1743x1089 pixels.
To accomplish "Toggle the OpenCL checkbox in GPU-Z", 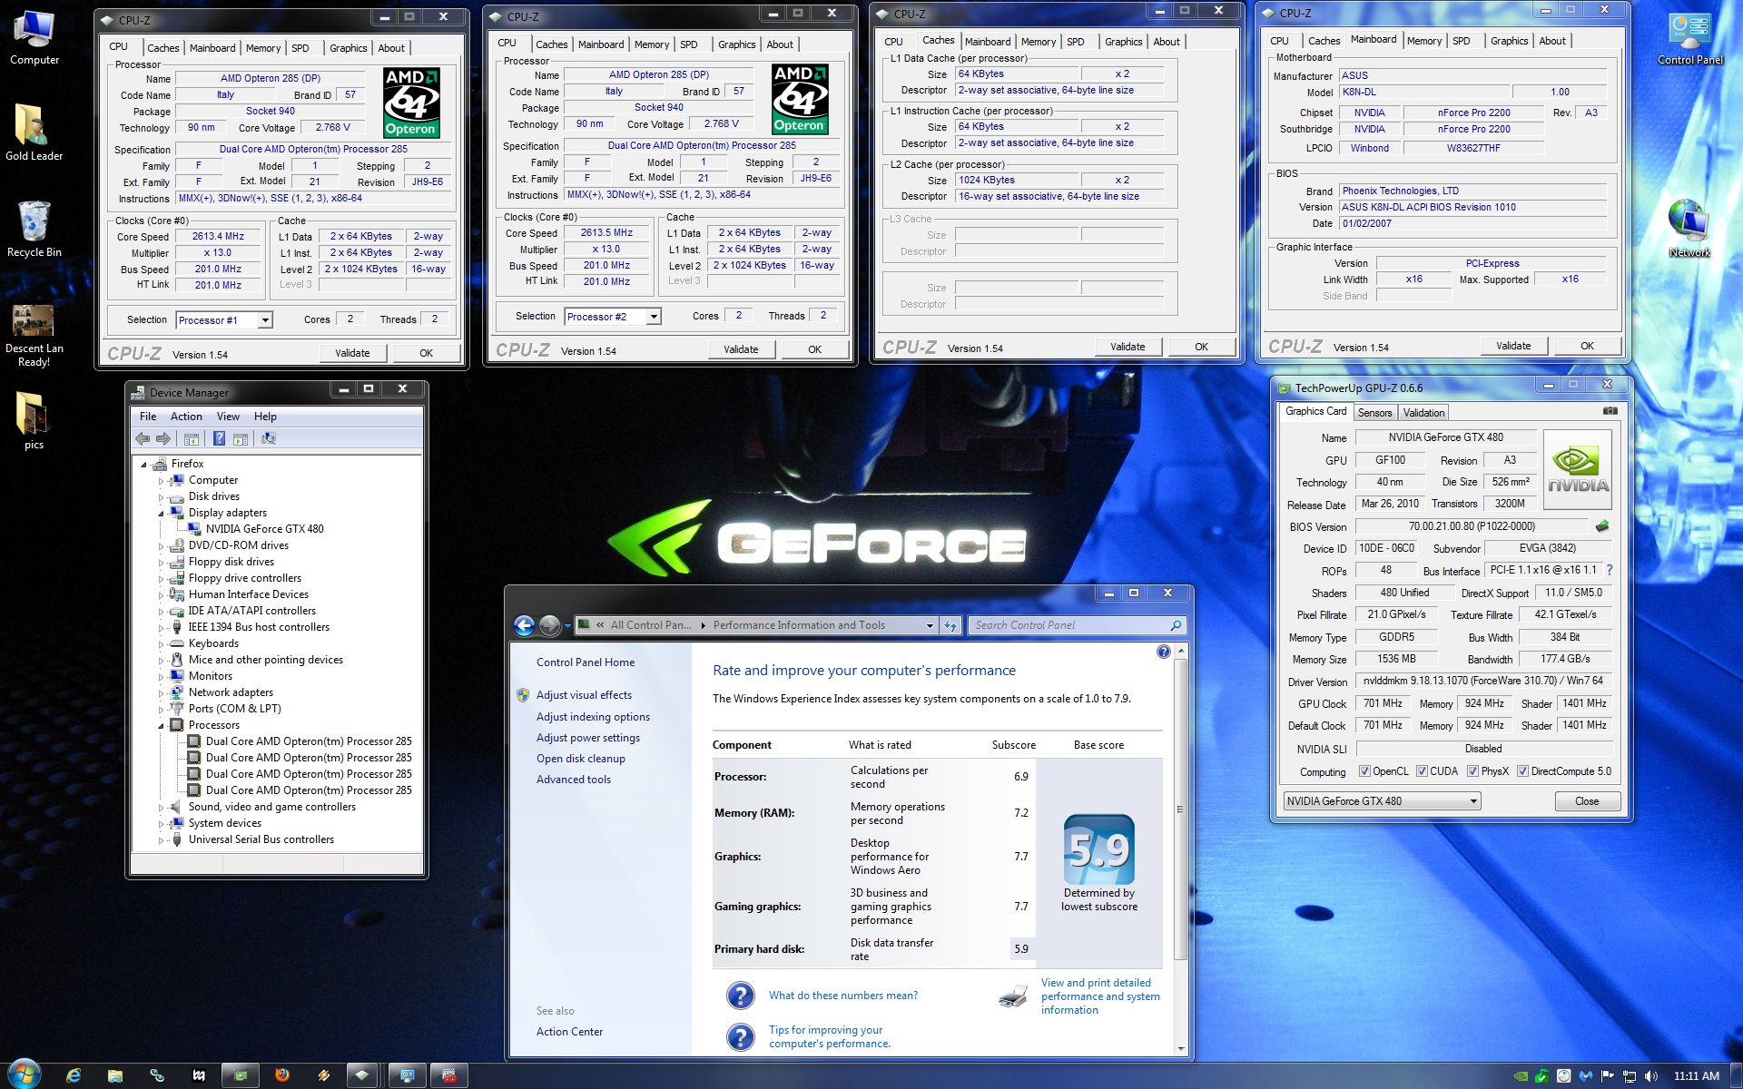I will [1364, 771].
